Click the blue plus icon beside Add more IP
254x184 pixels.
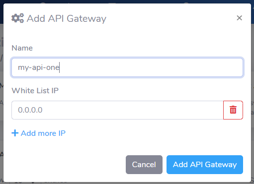[15, 133]
